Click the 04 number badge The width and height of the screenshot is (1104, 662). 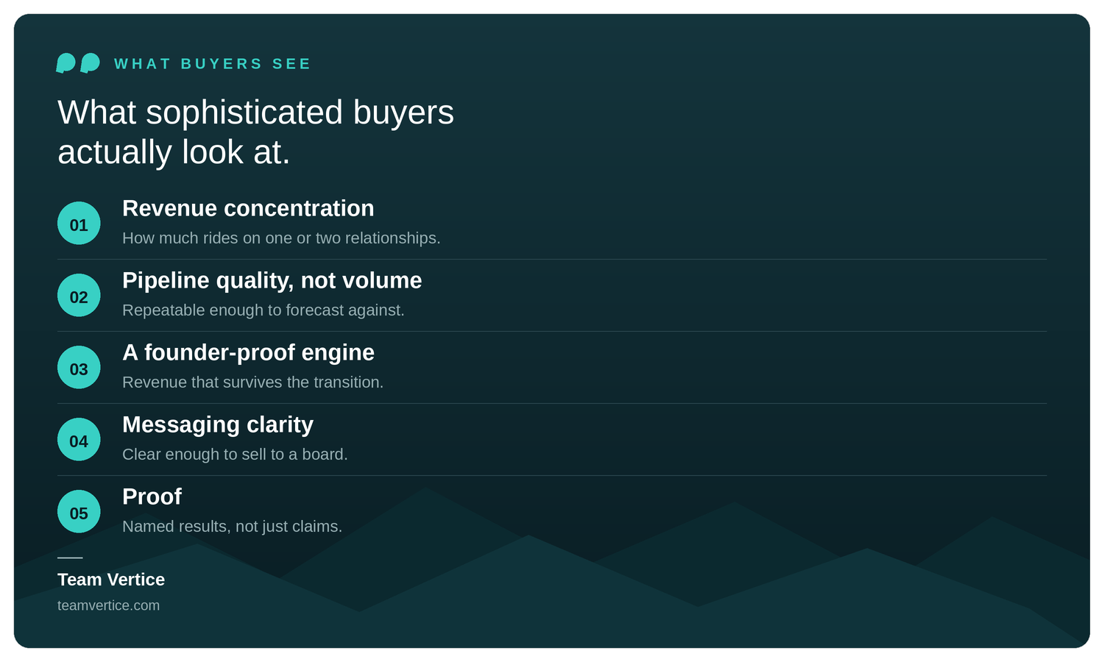tap(79, 439)
